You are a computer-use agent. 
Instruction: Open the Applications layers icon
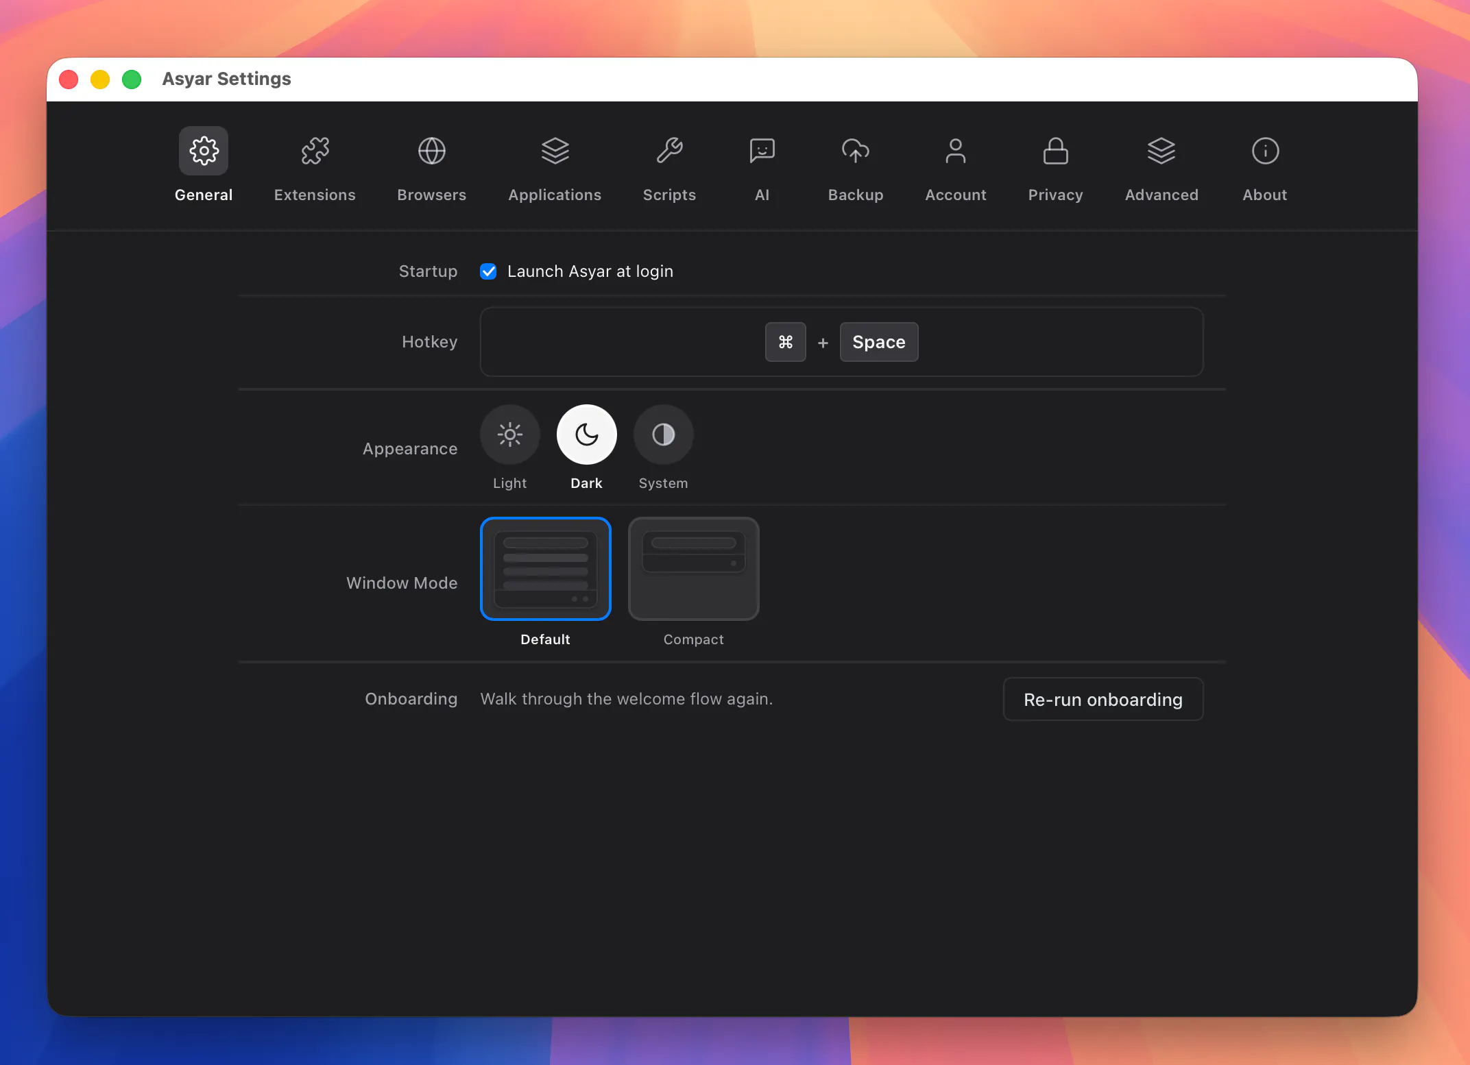pos(555,151)
